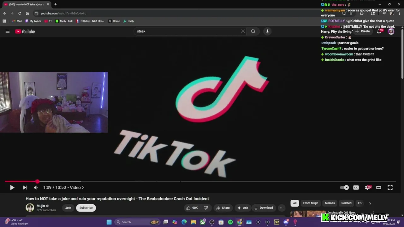Viewport: 404px width, 227px height.
Task: Open the YT bookmark
Action: click(x=48, y=21)
